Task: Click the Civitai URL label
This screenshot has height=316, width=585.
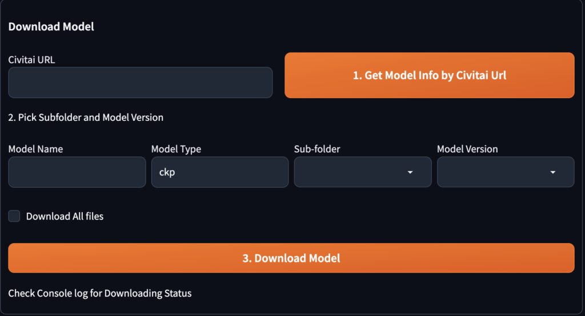Action: click(x=31, y=59)
